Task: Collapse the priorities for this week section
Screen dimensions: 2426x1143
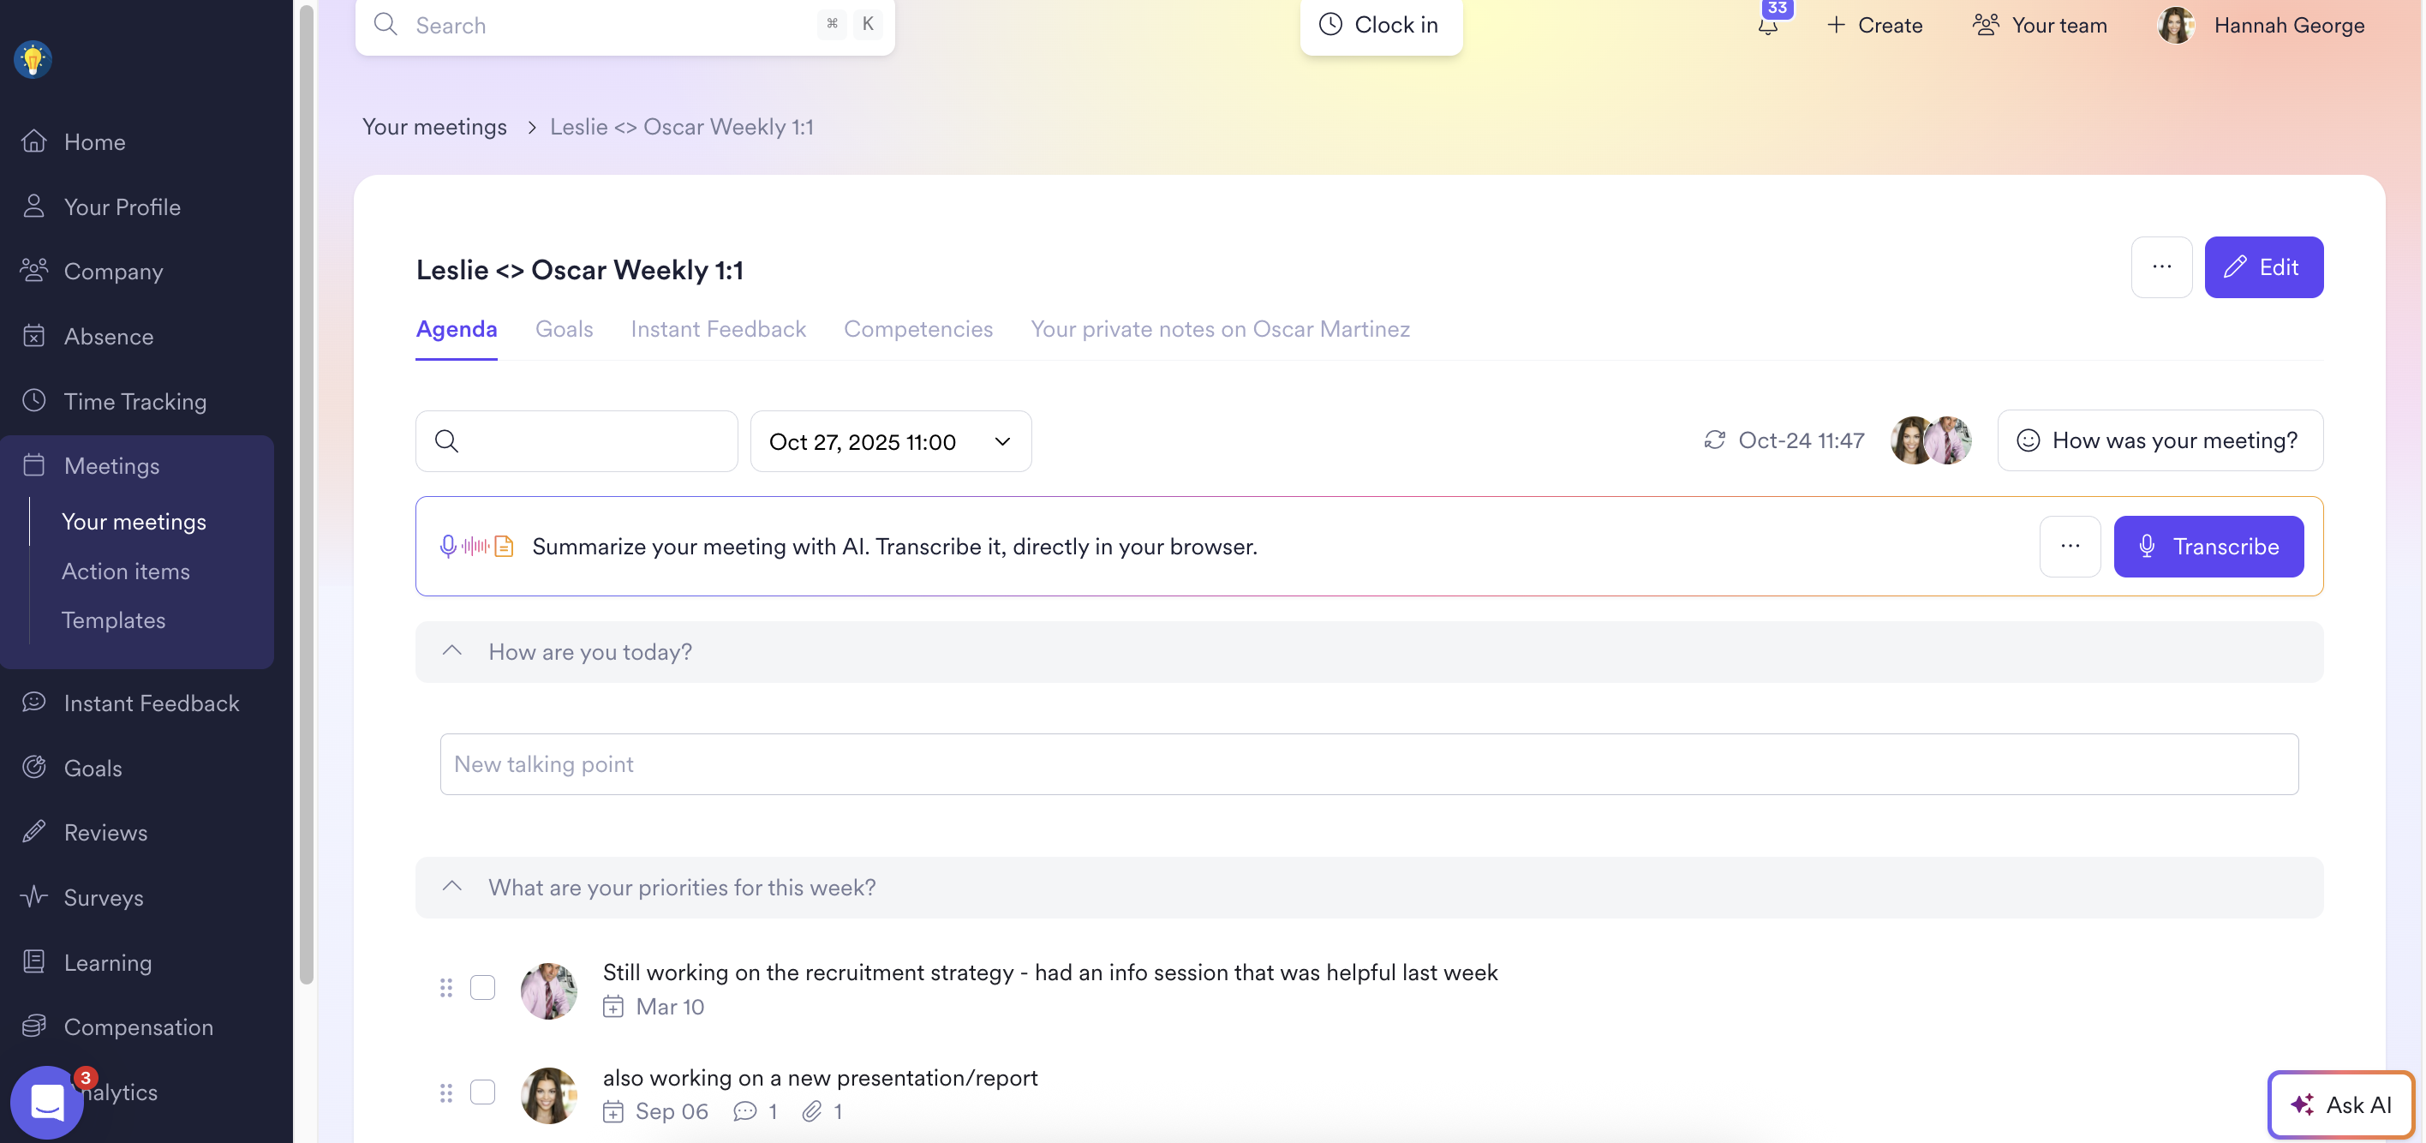Action: 452,887
